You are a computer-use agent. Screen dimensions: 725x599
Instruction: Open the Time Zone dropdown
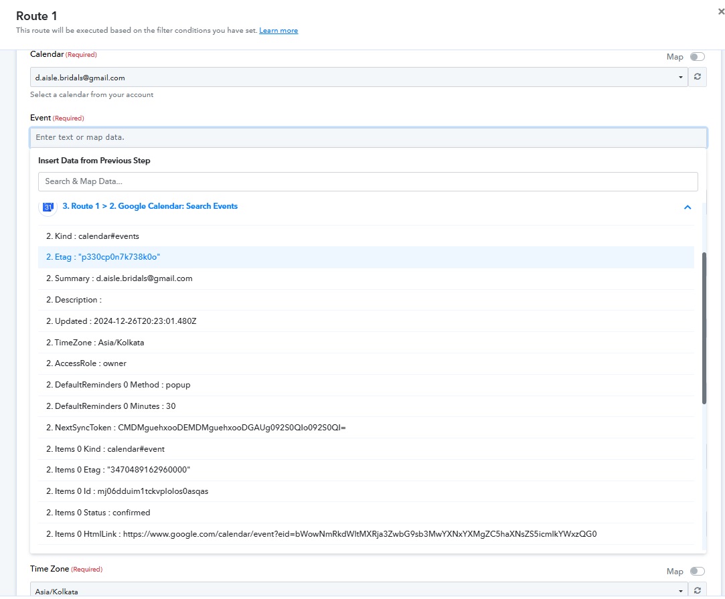pos(358,591)
